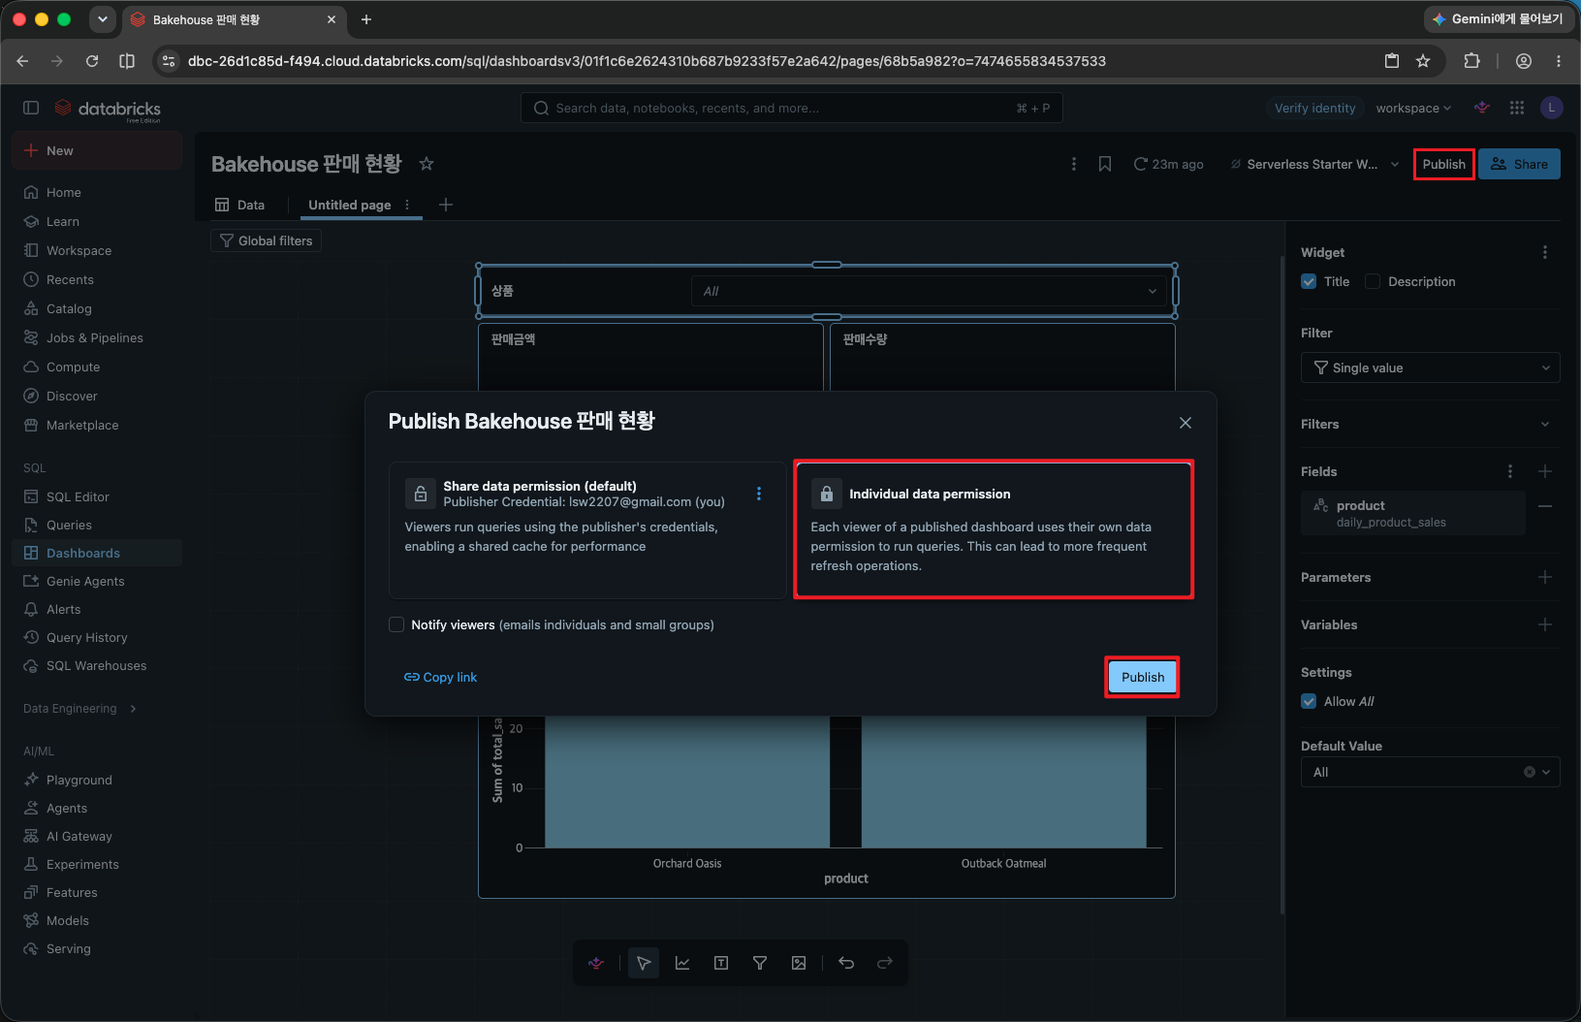Click the Share button
Screen dimensions: 1581x1022
(x=1519, y=164)
